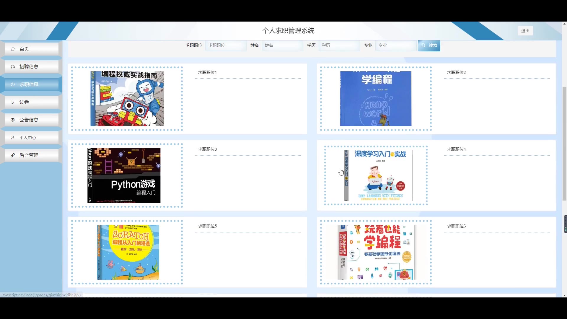Click the person icon beside 个人中心

(x=13, y=138)
